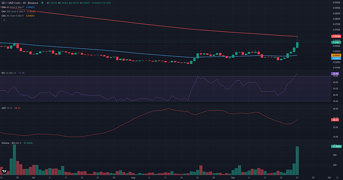
Task: Select the EMA 200 close legend entry
Action: (13, 11)
